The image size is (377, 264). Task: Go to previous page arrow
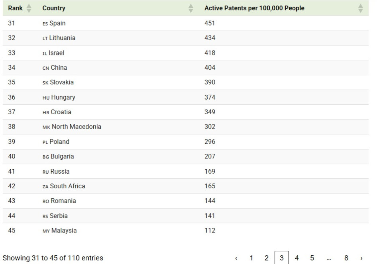click(236, 258)
